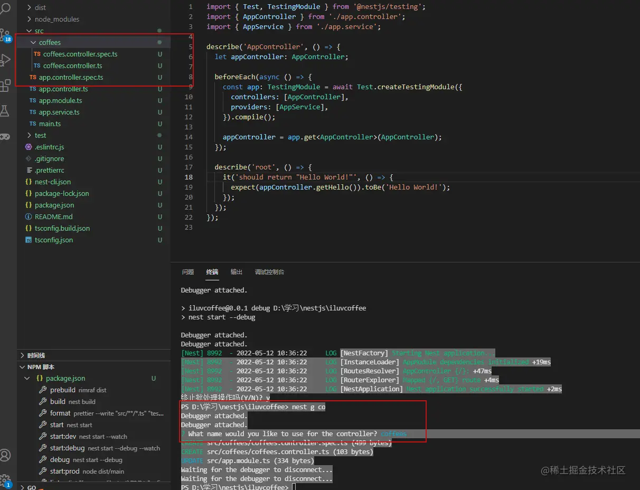Switch to the 终端 terminal tab
Viewport: 640px width, 490px height.
point(212,272)
